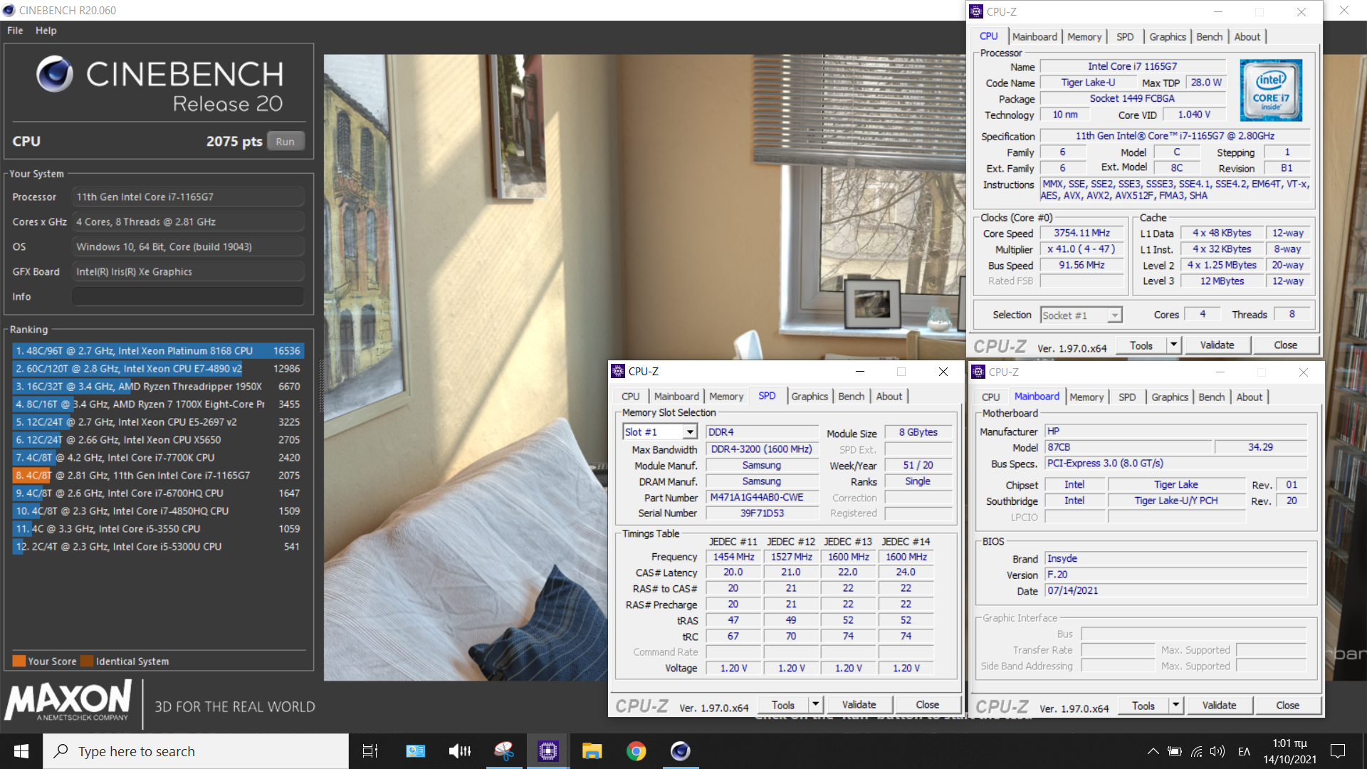Select the Ryzen Threadripper 1950X ranking row

(158, 386)
